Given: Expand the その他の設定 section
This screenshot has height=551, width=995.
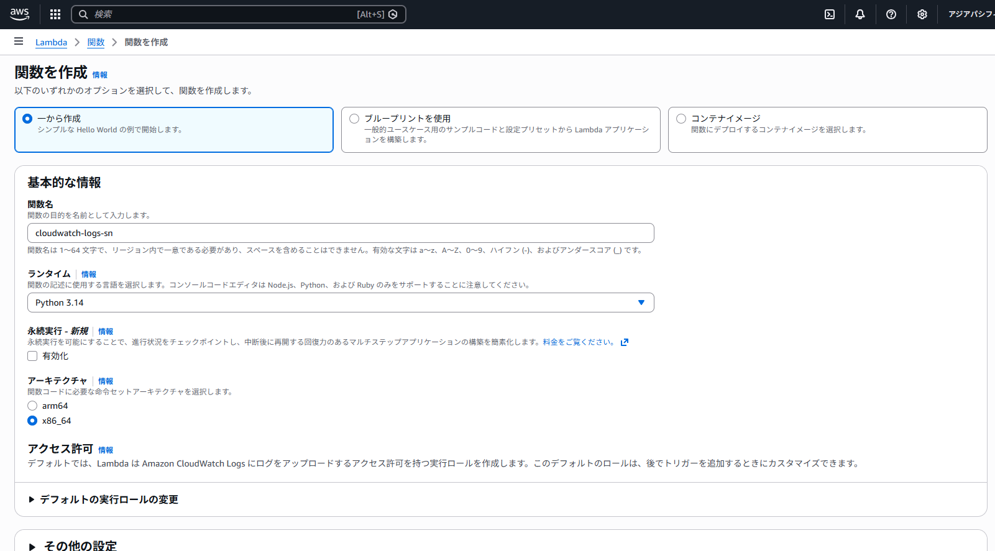Looking at the screenshot, I should [73, 545].
